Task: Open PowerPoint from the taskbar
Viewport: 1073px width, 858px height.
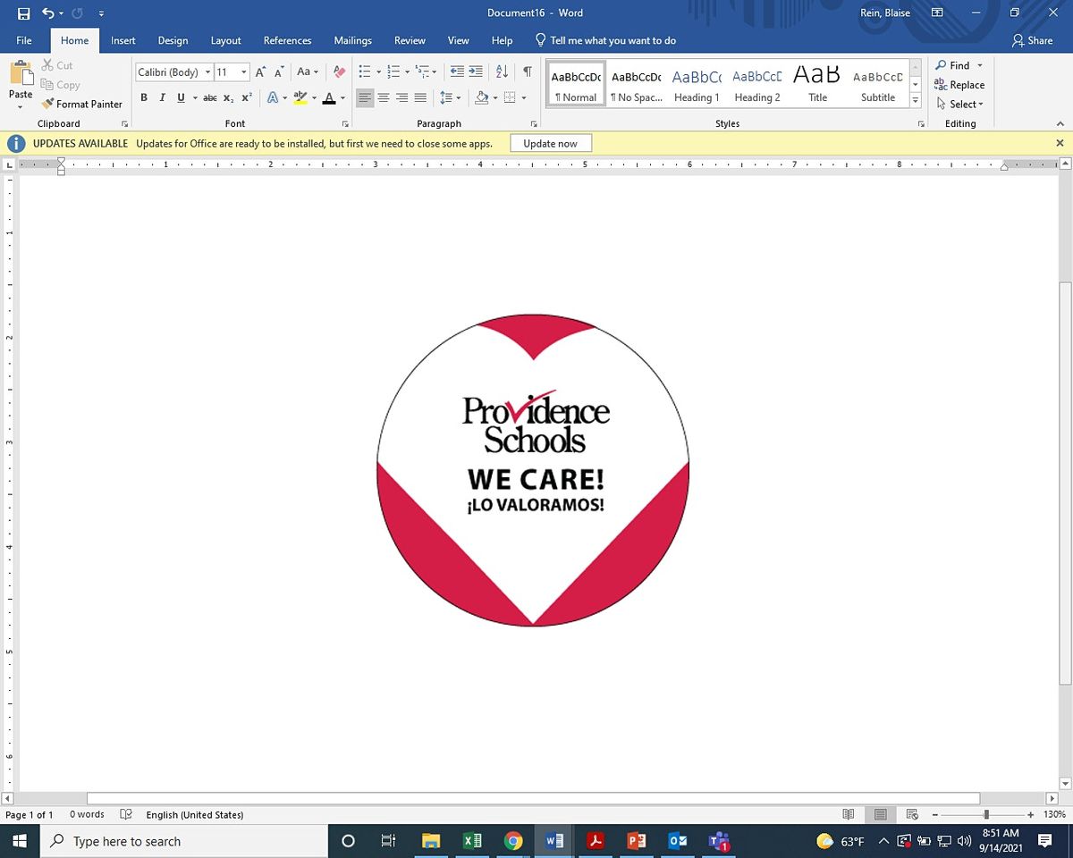Action: click(637, 841)
